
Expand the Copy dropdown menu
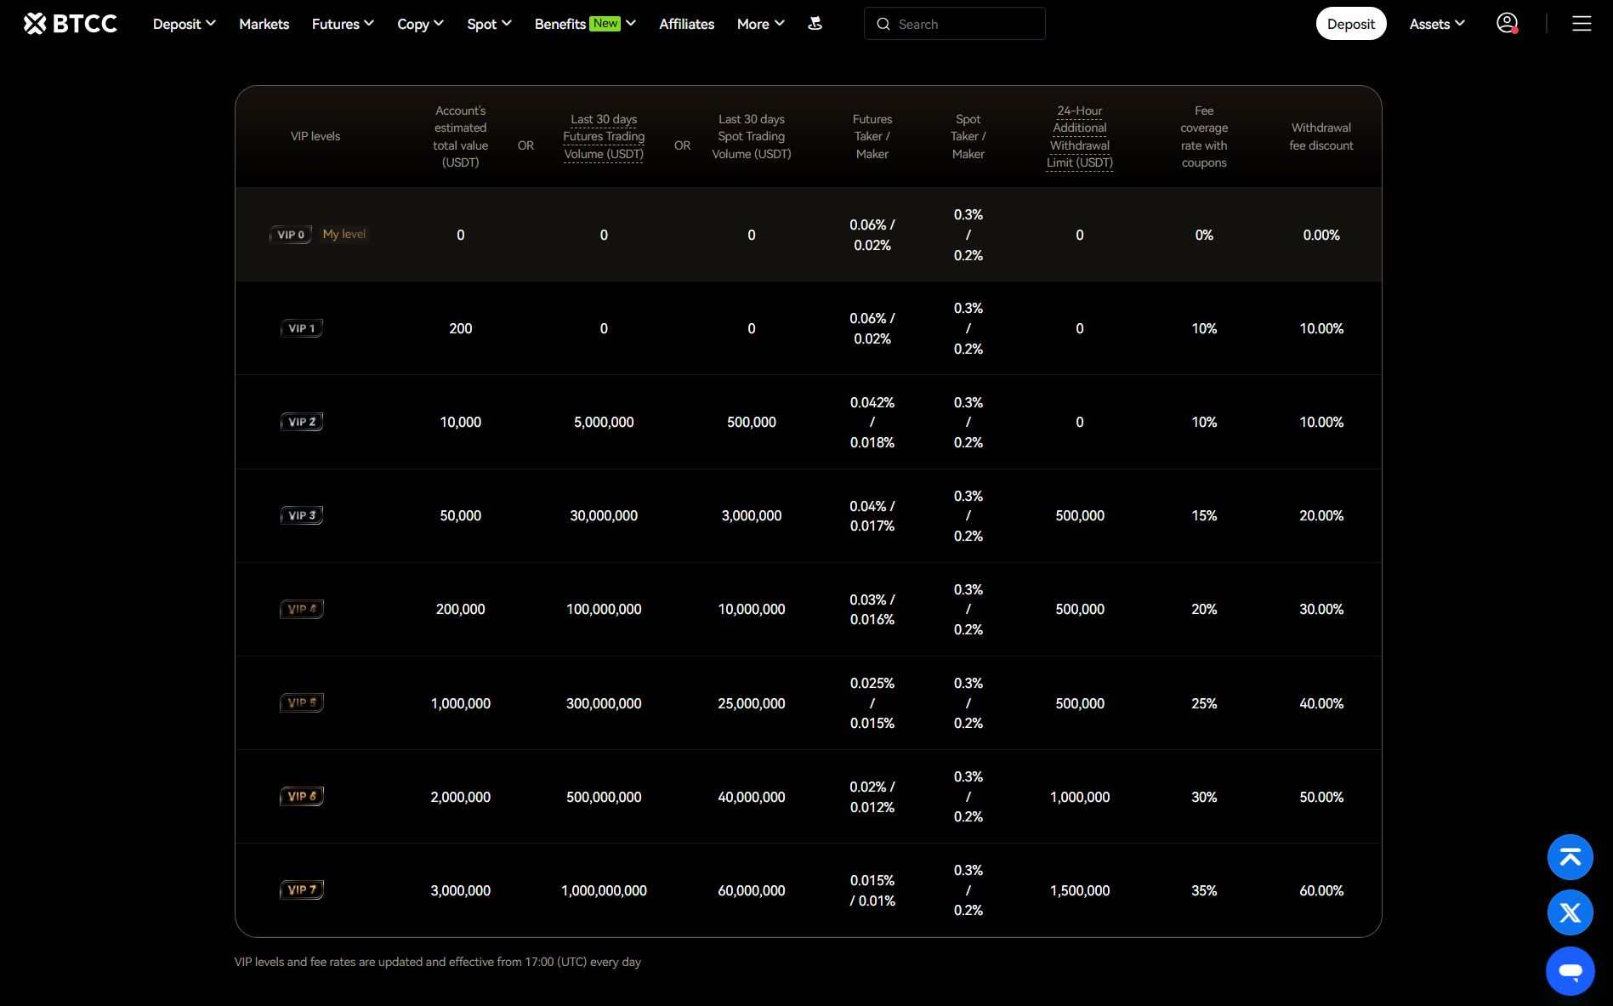[420, 24]
